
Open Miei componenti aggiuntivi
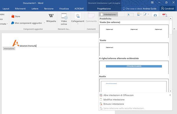click(x=27, y=23)
